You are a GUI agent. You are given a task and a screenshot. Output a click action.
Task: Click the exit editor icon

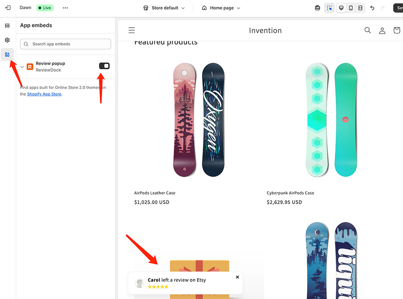(8, 8)
